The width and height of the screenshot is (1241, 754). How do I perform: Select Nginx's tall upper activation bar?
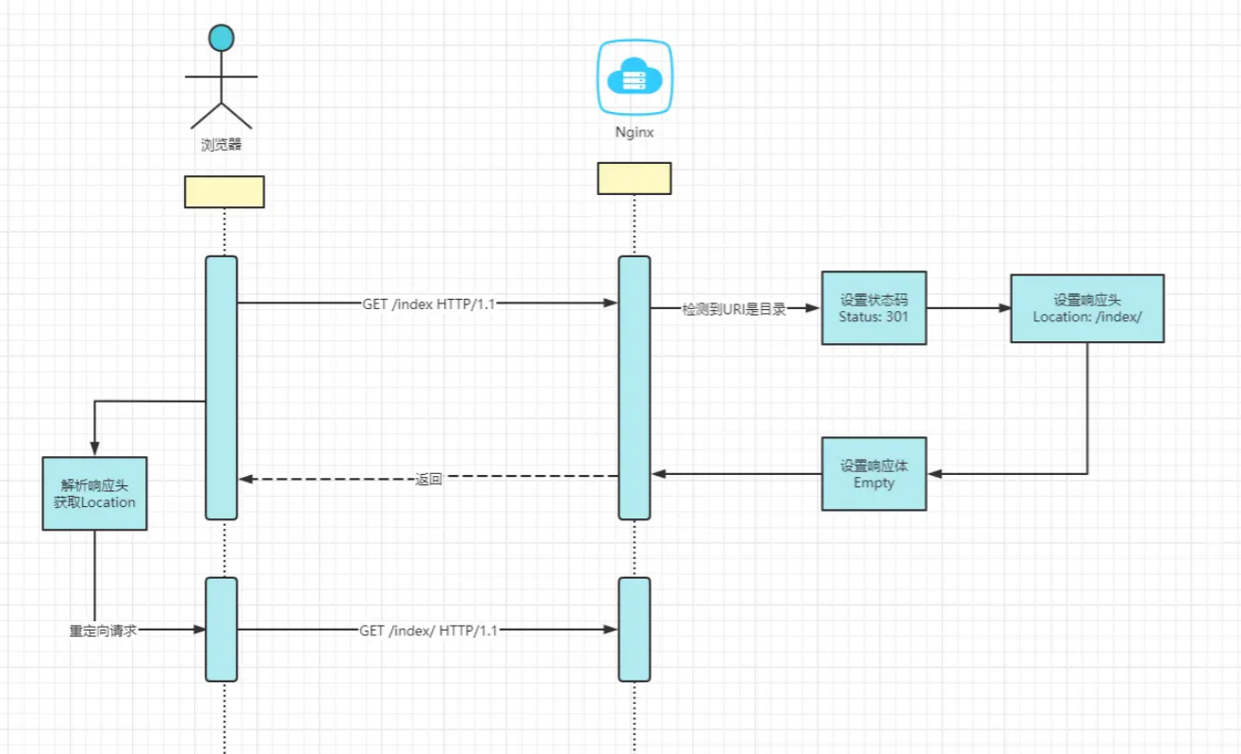pyautogui.click(x=634, y=386)
